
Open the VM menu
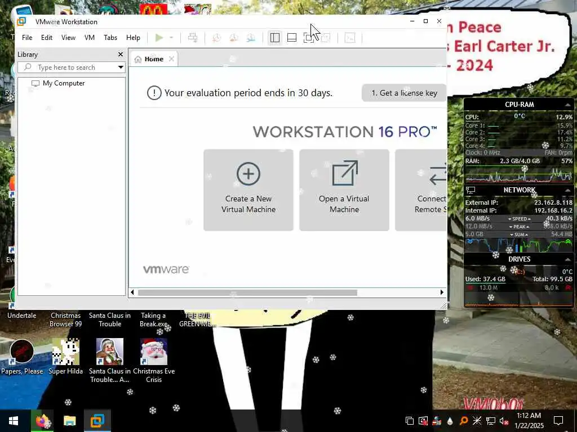(90, 38)
